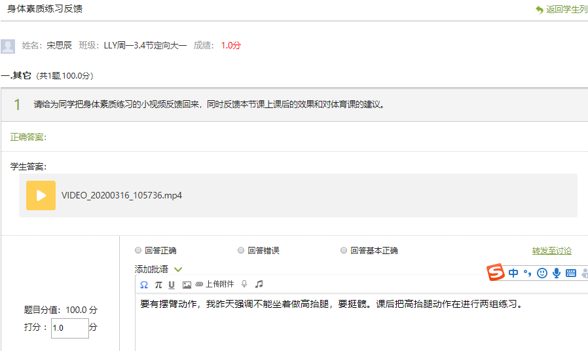
Task: Select the 回答正确 radio button
Action: coord(138,251)
